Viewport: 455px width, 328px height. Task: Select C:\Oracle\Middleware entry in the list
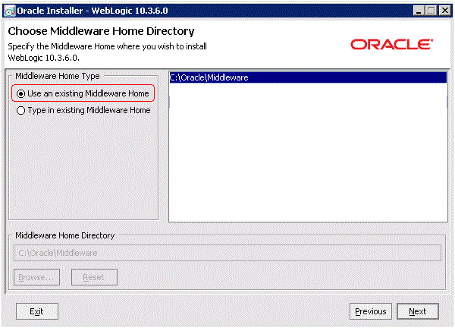tap(308, 77)
